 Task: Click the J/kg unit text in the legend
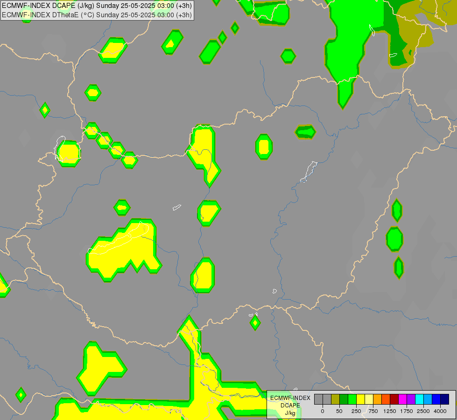290,413
